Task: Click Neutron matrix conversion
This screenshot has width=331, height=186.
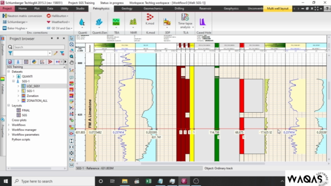Action: (x=22, y=16)
